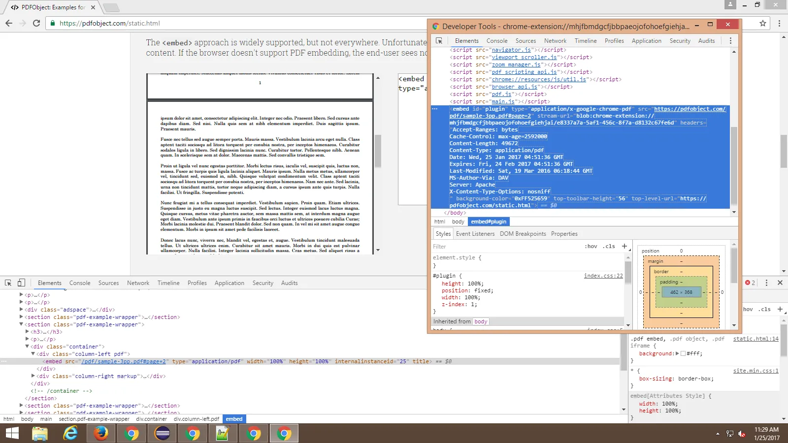The height and width of the screenshot is (443, 788).
Task: Go back to the previous page in Chrome
Action: pos(9,23)
